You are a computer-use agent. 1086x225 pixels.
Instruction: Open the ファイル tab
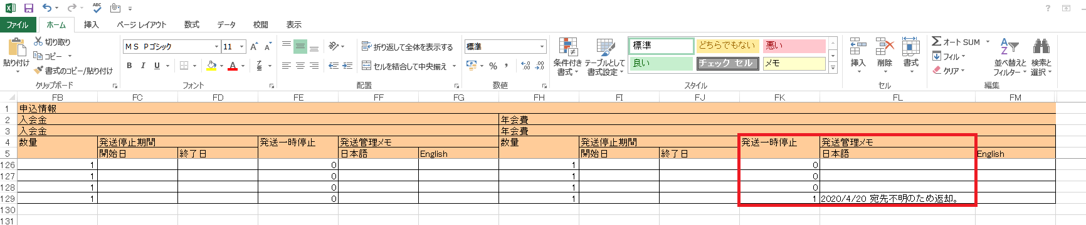(18, 25)
